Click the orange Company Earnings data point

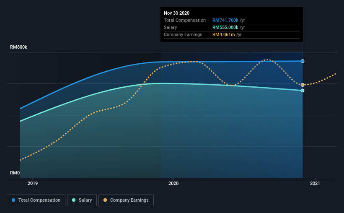303,85
